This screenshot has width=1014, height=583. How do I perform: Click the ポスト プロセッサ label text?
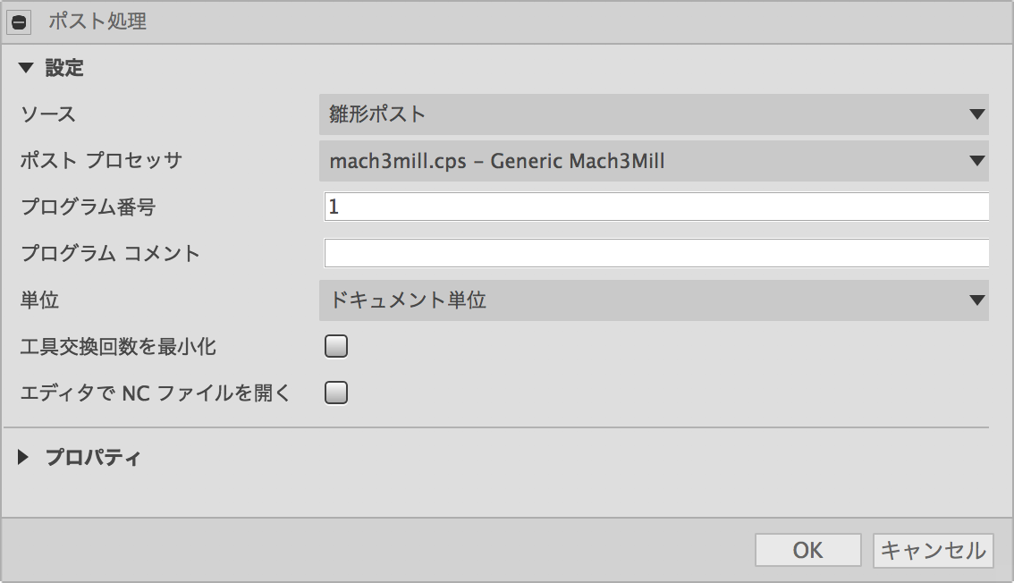click(101, 160)
